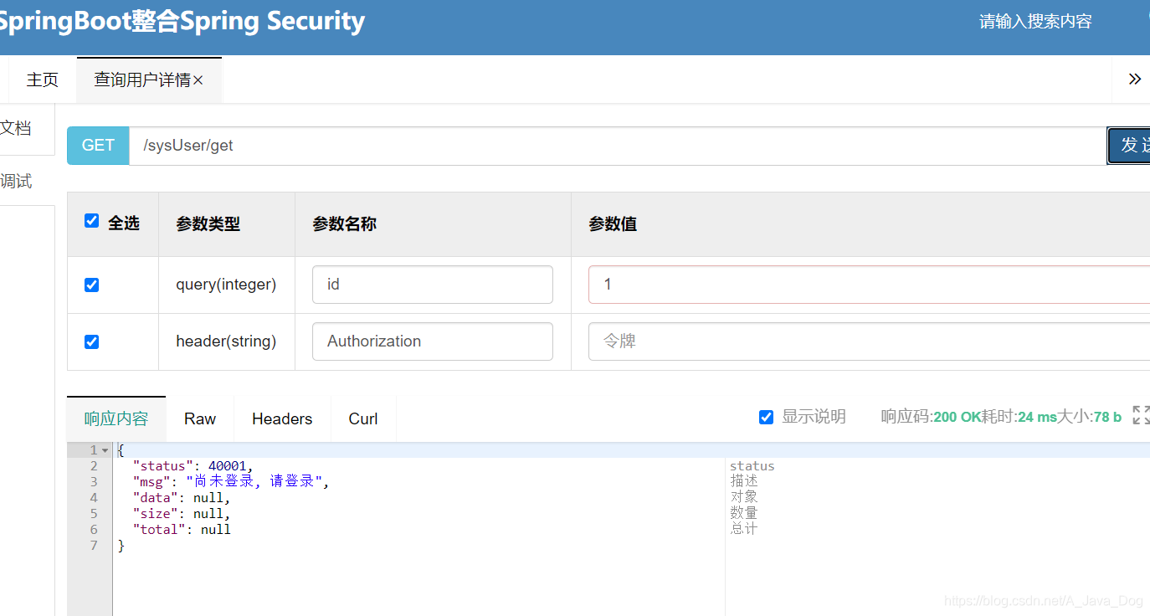Click the "msg" 尚未登录 JSON line
Image resolution: width=1150 pixels, height=616 pixels.
coord(232,481)
